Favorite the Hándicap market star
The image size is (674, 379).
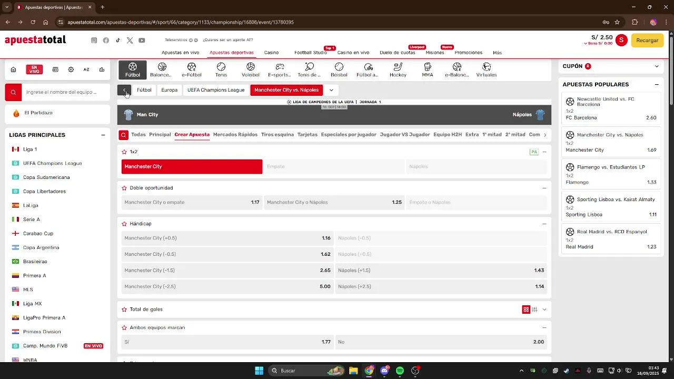[124, 224]
